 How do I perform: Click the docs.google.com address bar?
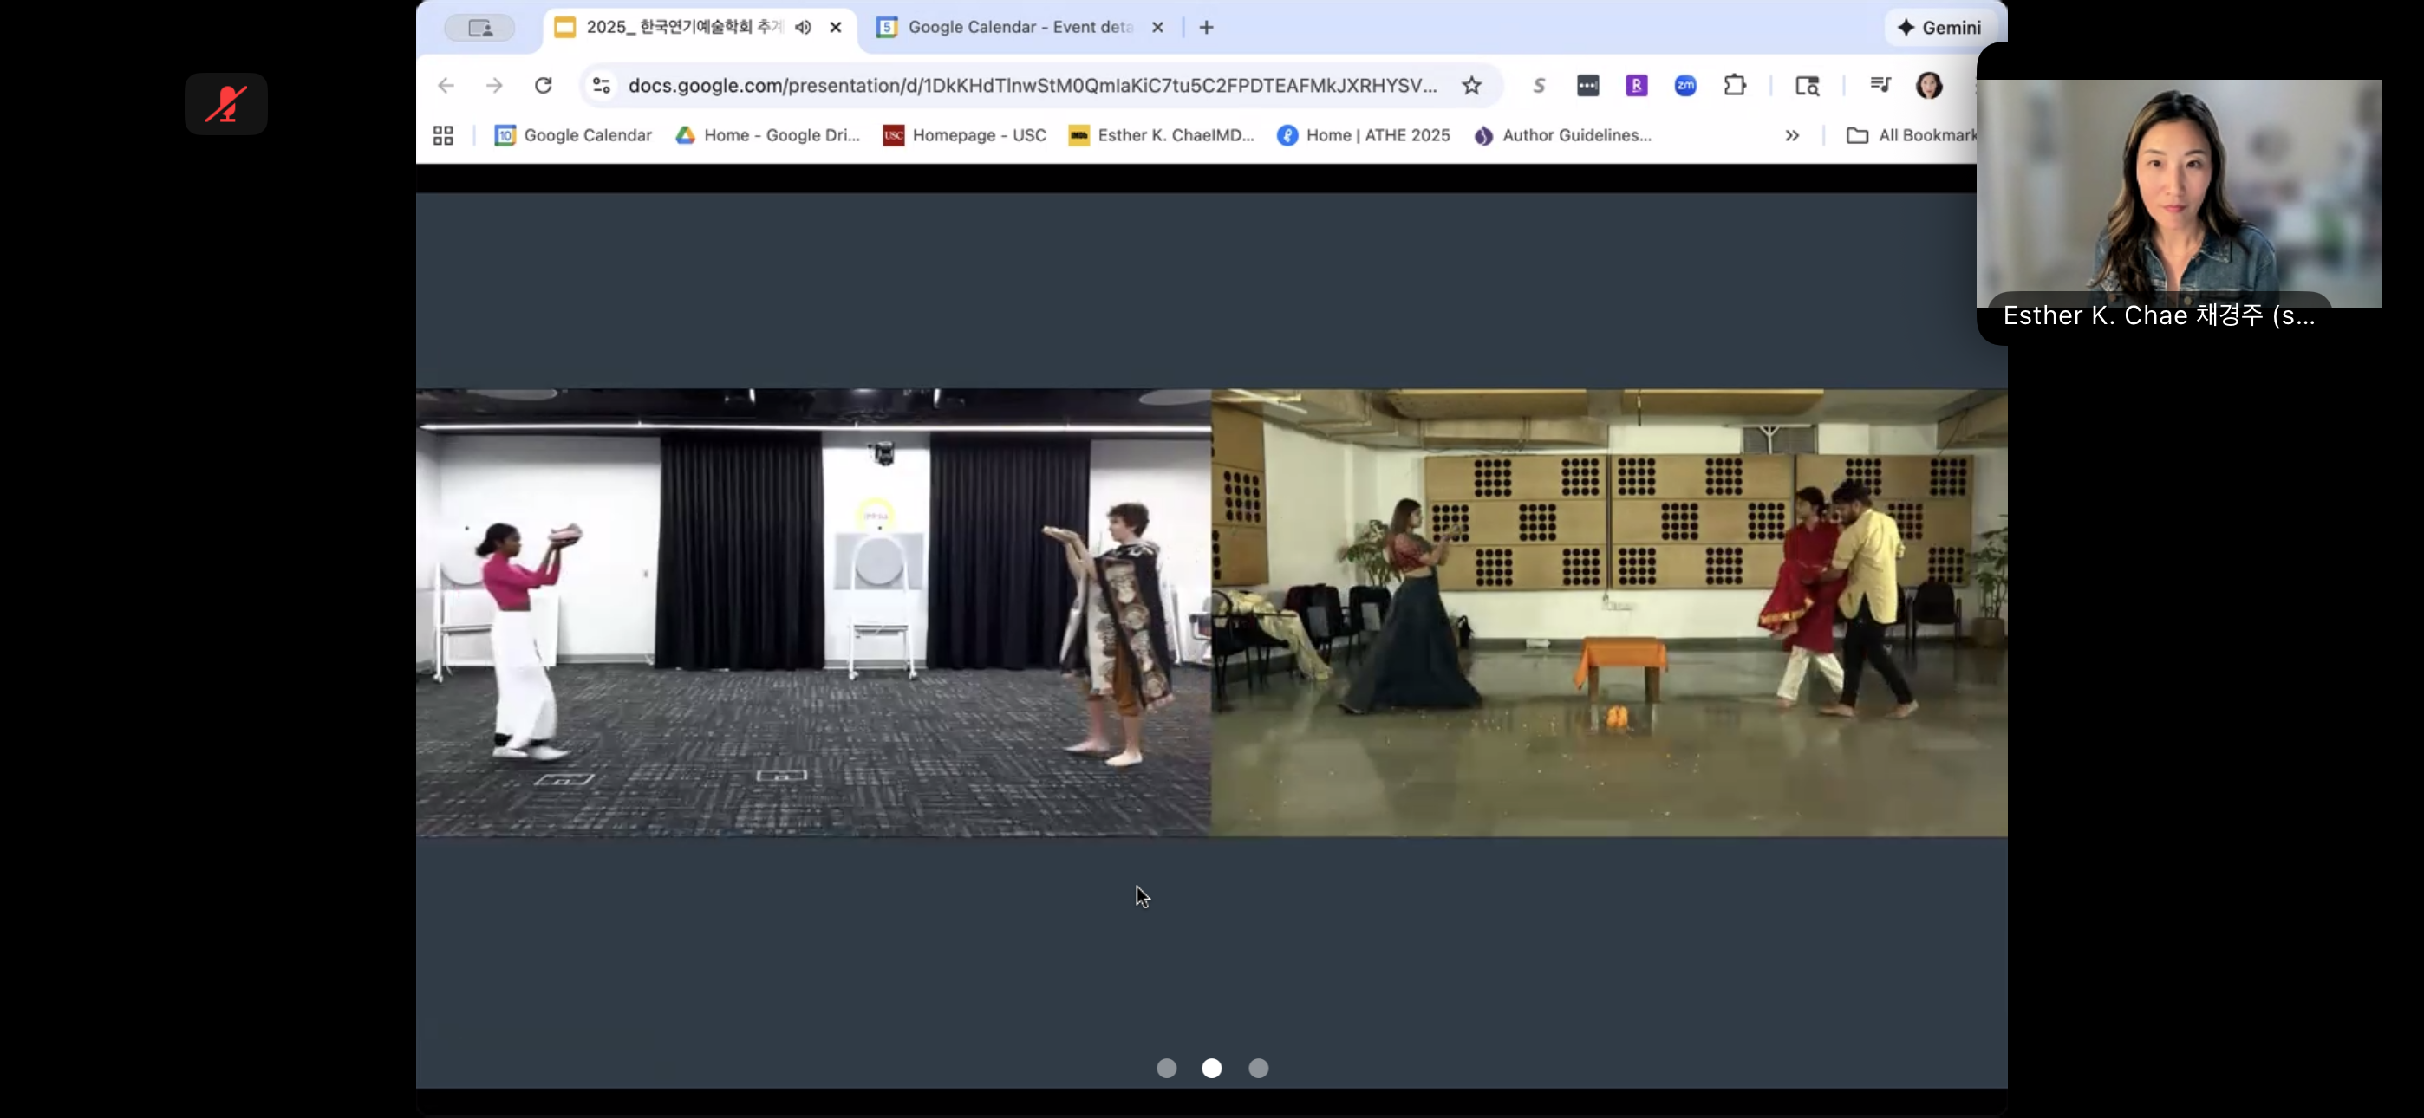(x=1031, y=86)
